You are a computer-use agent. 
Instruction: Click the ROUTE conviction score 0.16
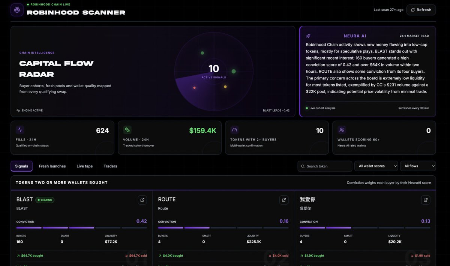point(284,221)
